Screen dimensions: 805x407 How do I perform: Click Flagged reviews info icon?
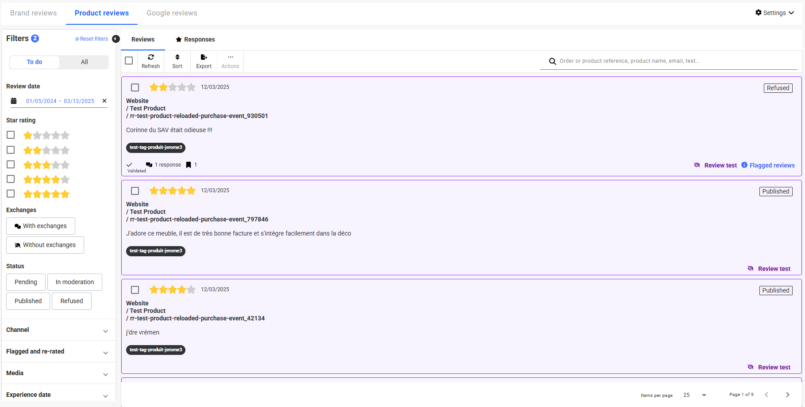coord(744,165)
